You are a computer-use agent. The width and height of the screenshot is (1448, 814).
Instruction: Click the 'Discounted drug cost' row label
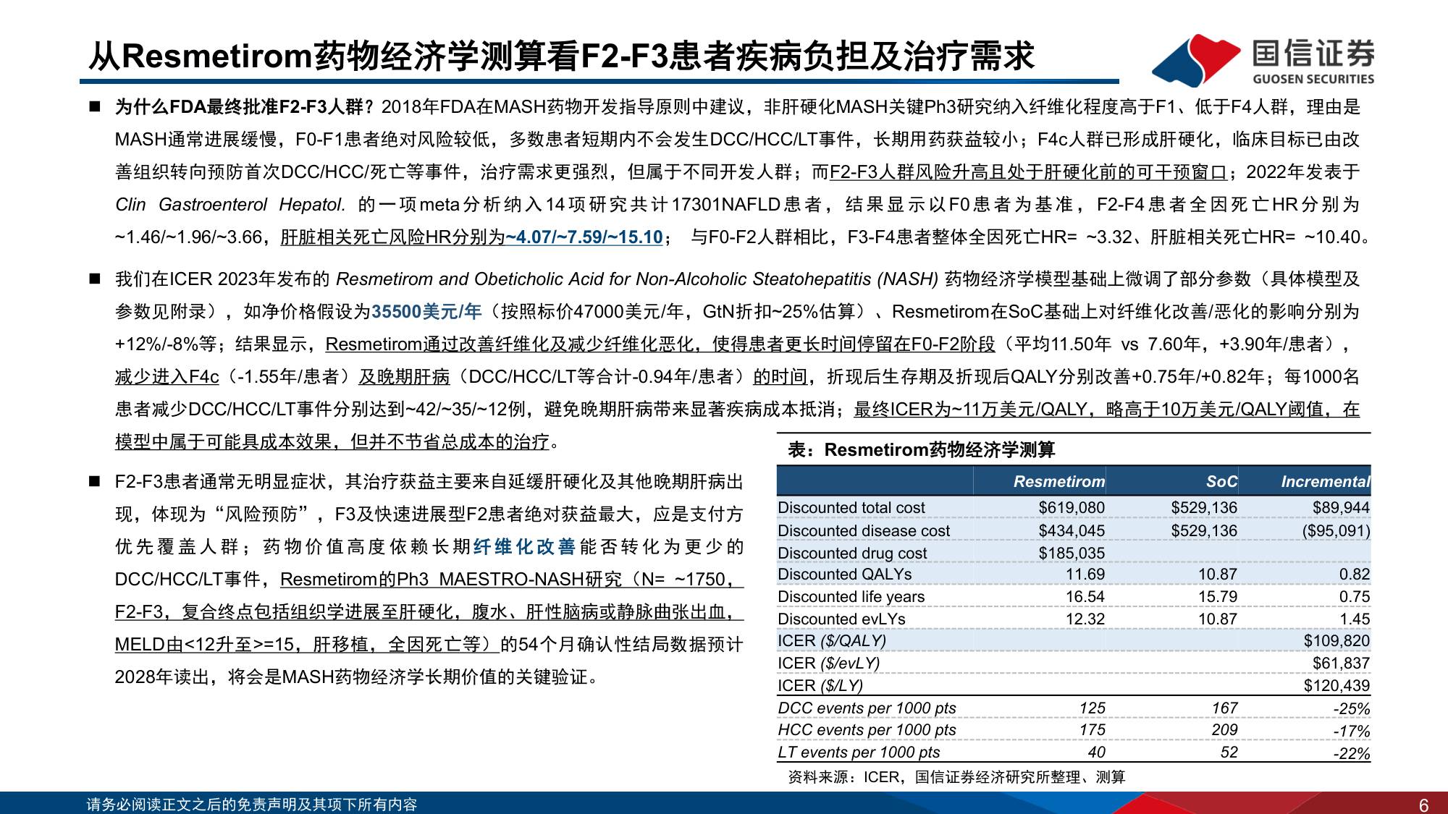852,554
